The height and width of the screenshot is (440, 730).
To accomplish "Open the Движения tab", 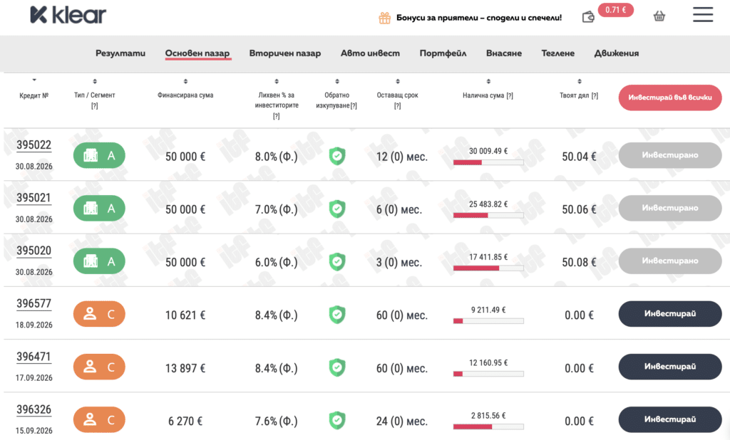I will [617, 53].
